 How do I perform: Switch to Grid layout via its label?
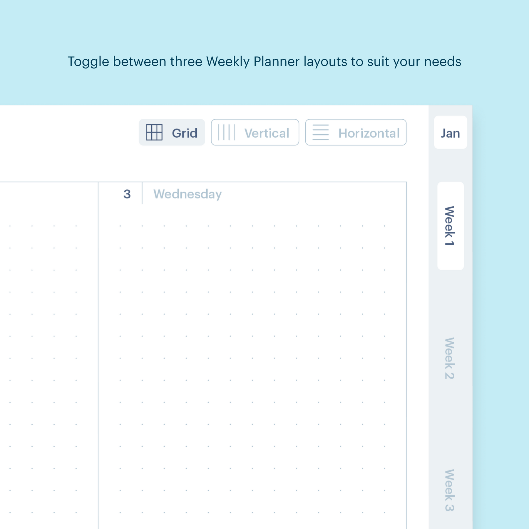point(185,133)
